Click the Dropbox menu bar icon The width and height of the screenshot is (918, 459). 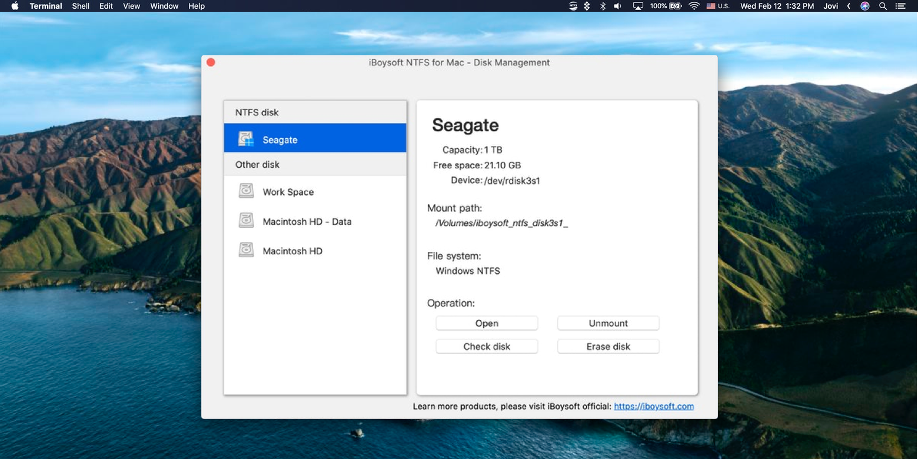click(x=587, y=6)
